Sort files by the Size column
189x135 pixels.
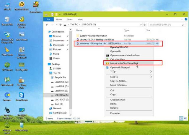[152, 30]
